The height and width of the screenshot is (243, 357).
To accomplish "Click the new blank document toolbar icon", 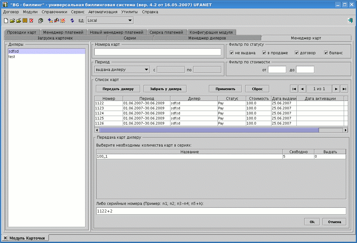I will tap(6, 20).
